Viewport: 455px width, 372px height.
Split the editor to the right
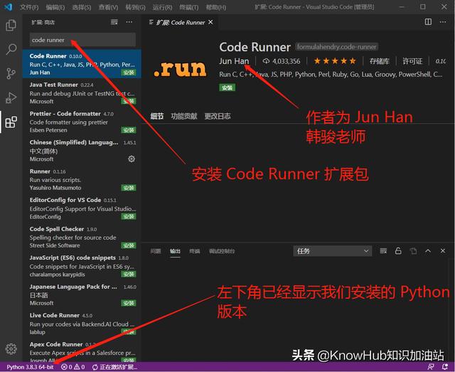pyautogui.click(x=428, y=22)
